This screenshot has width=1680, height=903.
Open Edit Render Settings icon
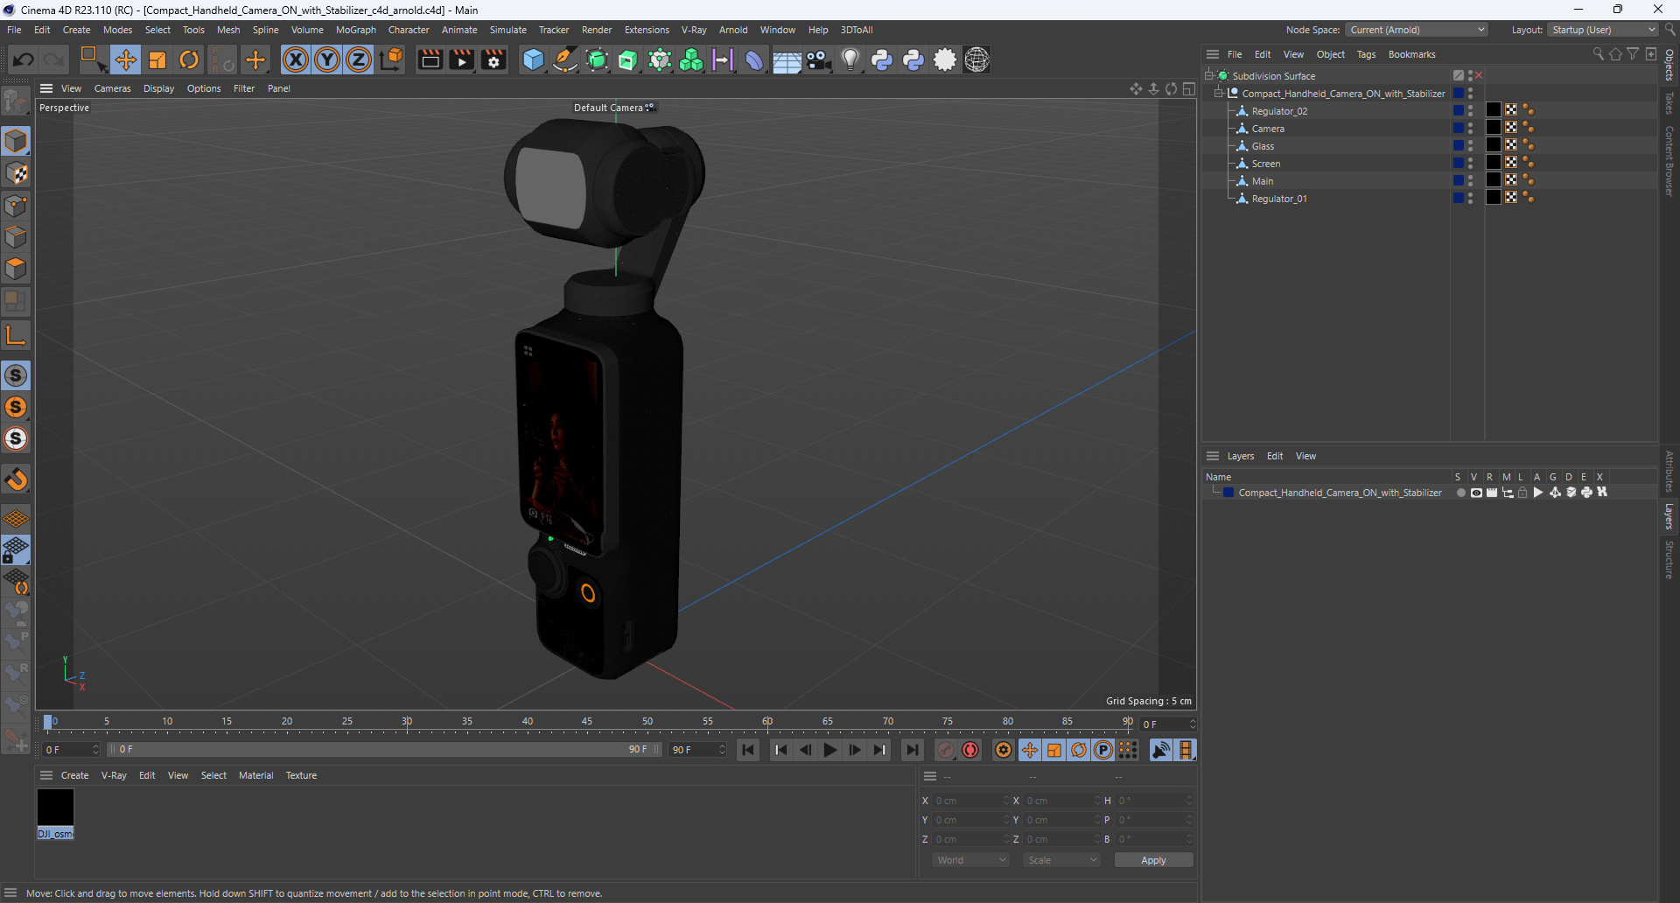[x=494, y=59]
